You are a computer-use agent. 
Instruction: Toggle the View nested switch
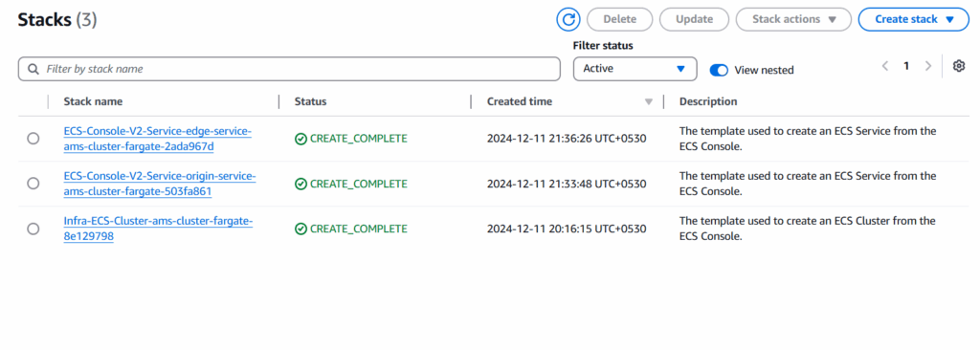pos(719,70)
